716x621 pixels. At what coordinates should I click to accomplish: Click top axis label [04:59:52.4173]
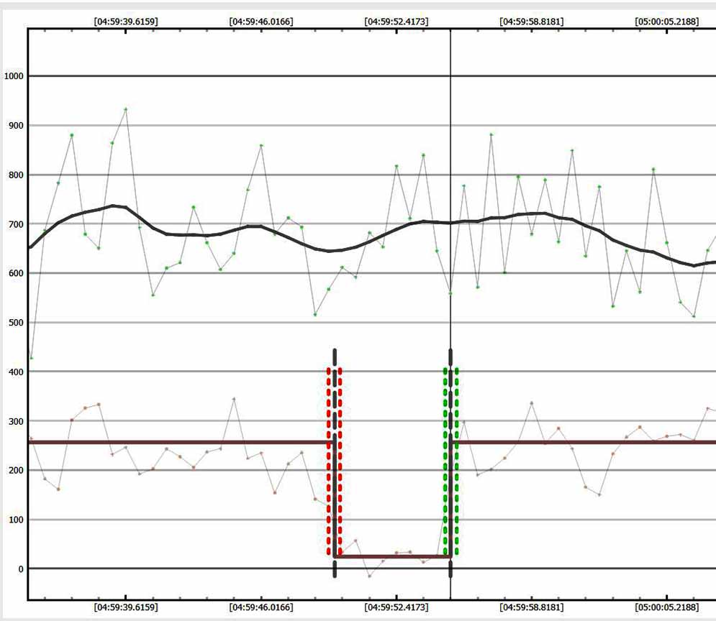396,22
